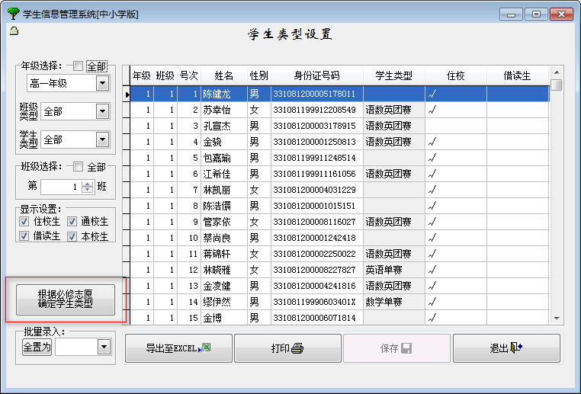
Task: Click the printer icon on 打印 button
Action: pos(297,348)
